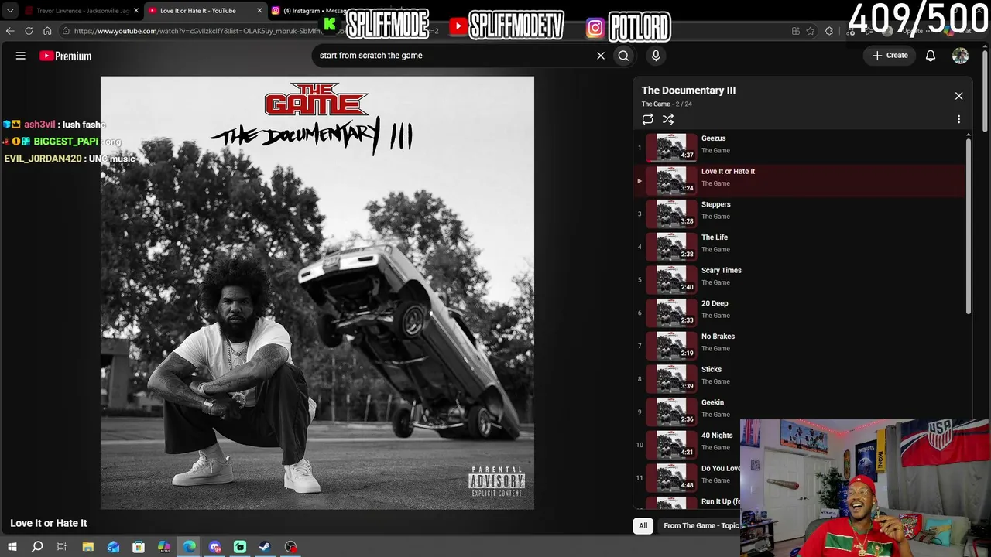Select Scary Times track
The height and width of the screenshot is (557, 991).
800,279
